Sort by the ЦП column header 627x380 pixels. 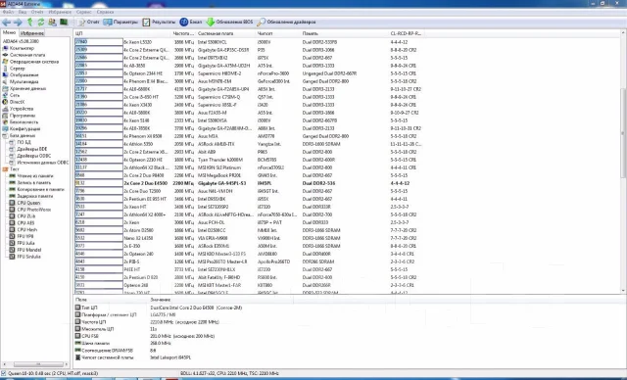coord(122,33)
